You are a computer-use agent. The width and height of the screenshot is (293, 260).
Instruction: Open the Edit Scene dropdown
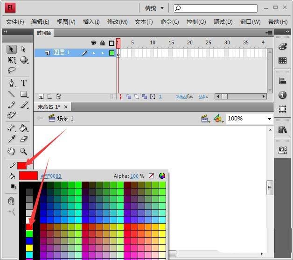click(206, 119)
